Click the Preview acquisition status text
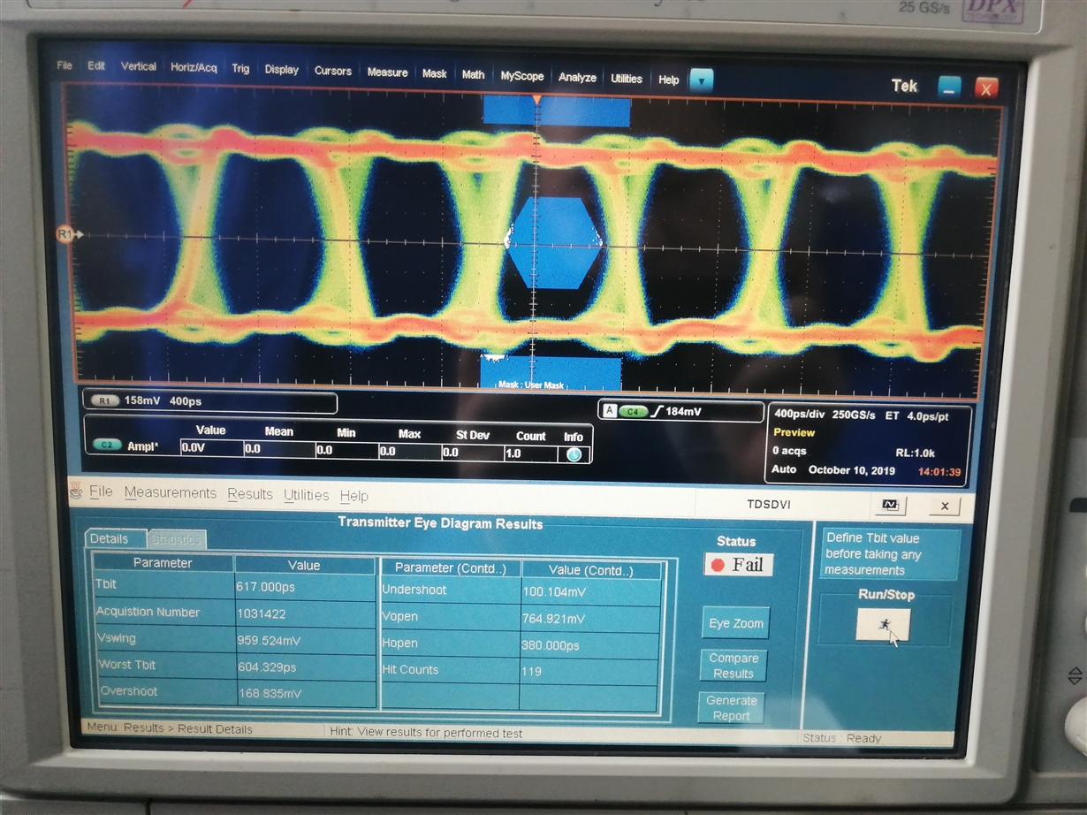Image resolution: width=1087 pixels, height=815 pixels. click(x=794, y=432)
